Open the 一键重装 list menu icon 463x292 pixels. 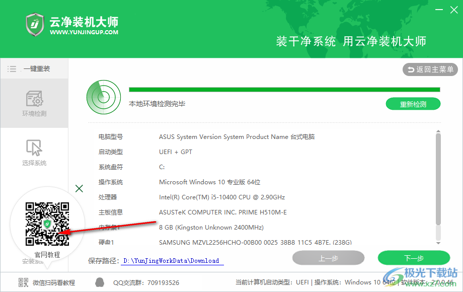[x=12, y=69]
